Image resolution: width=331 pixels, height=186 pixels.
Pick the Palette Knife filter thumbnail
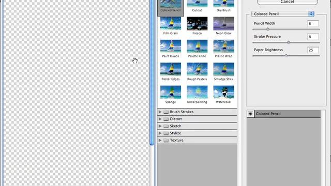tap(197, 47)
